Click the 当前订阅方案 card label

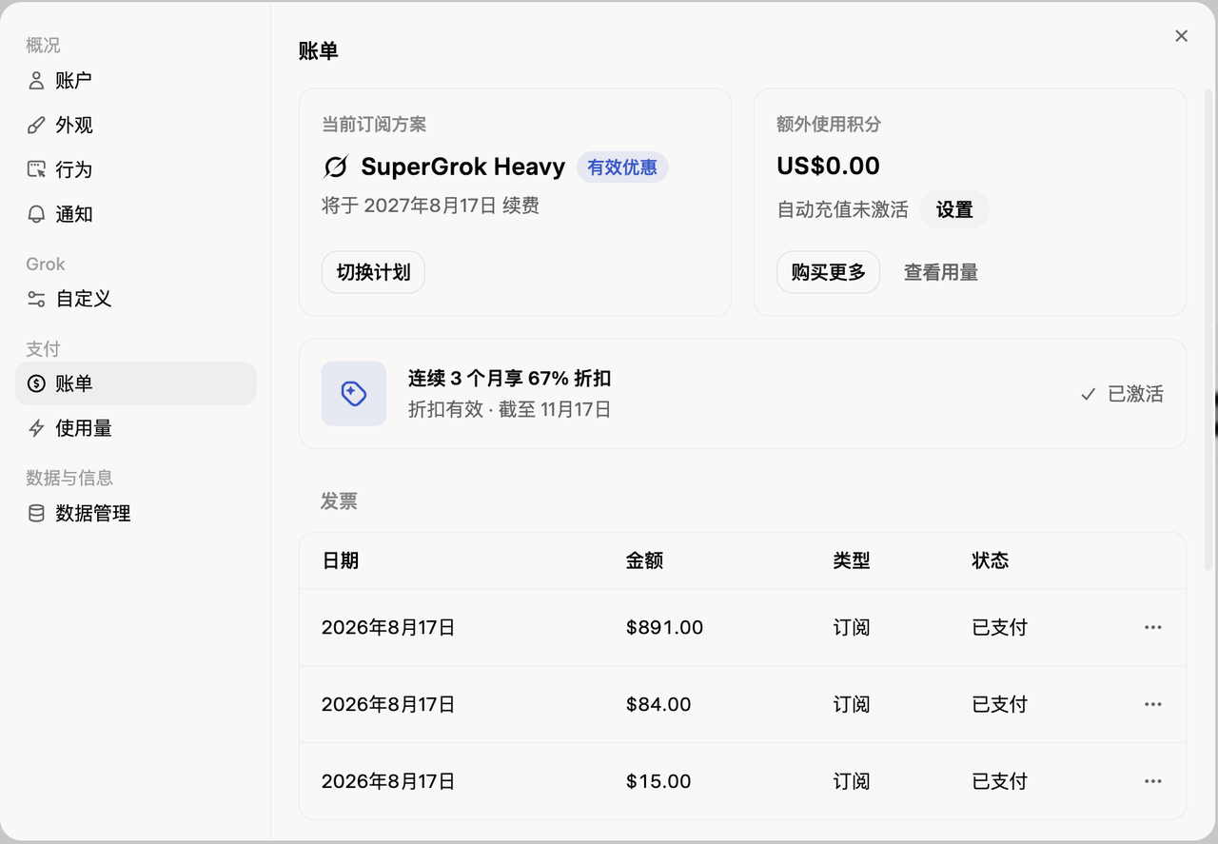pos(374,125)
